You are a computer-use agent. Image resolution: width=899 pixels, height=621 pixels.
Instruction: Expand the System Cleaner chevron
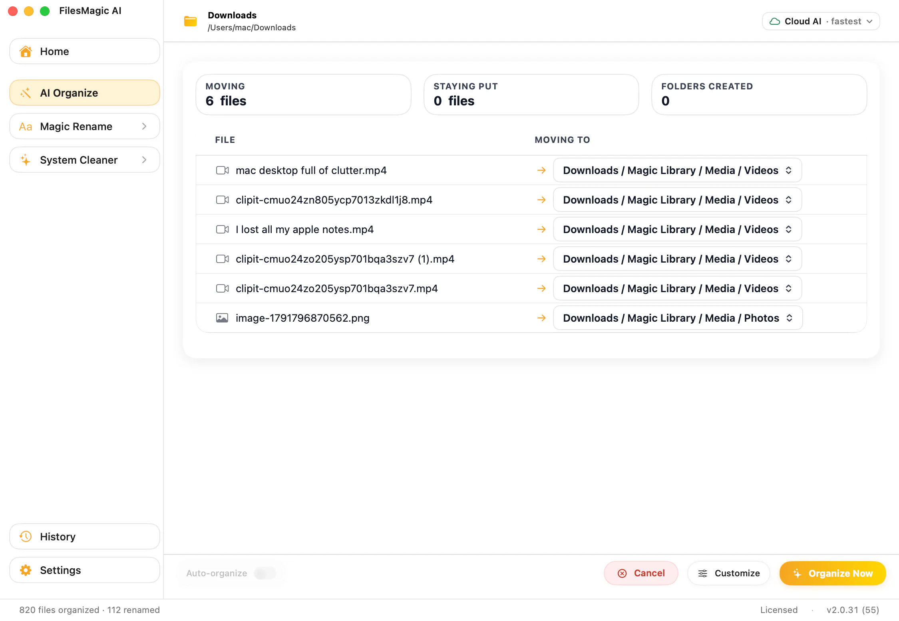144,160
